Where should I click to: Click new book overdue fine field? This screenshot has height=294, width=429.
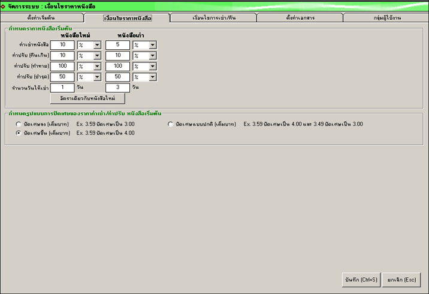coord(62,56)
